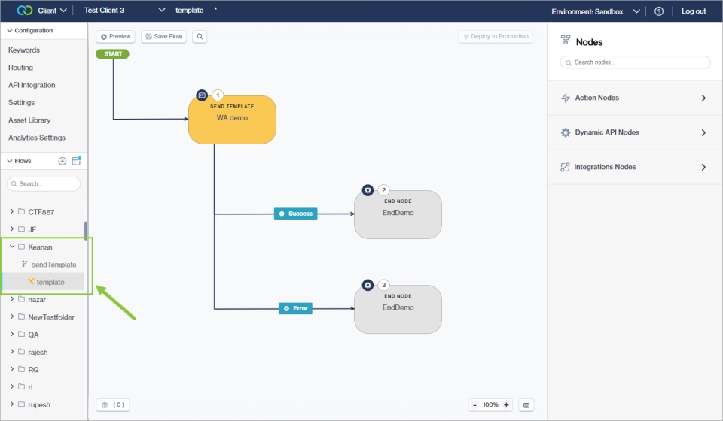Select the sendTemplate flow in Keanan
This screenshot has width=723, height=421.
point(53,265)
